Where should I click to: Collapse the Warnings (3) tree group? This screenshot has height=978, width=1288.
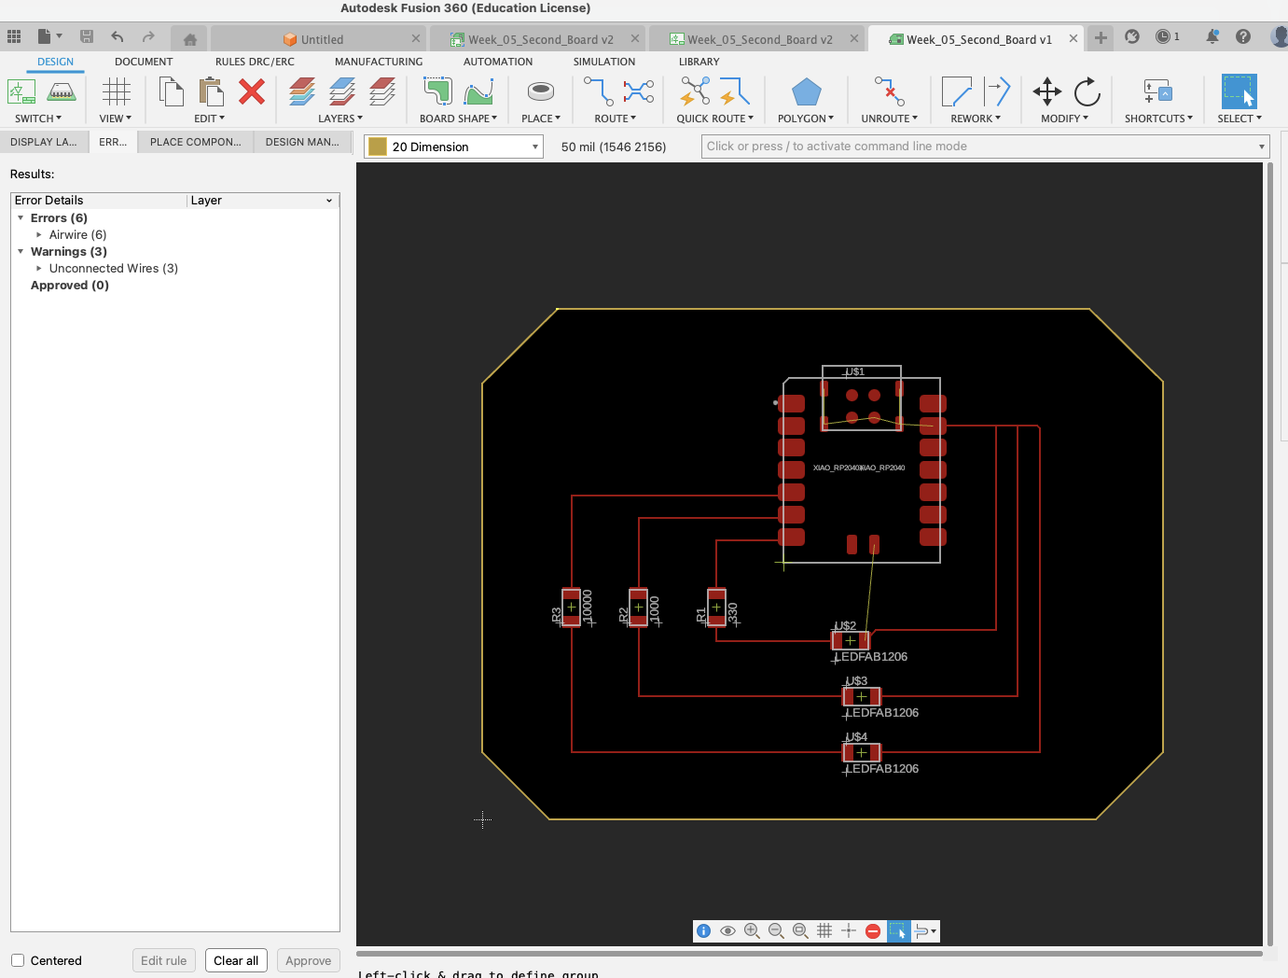click(21, 252)
